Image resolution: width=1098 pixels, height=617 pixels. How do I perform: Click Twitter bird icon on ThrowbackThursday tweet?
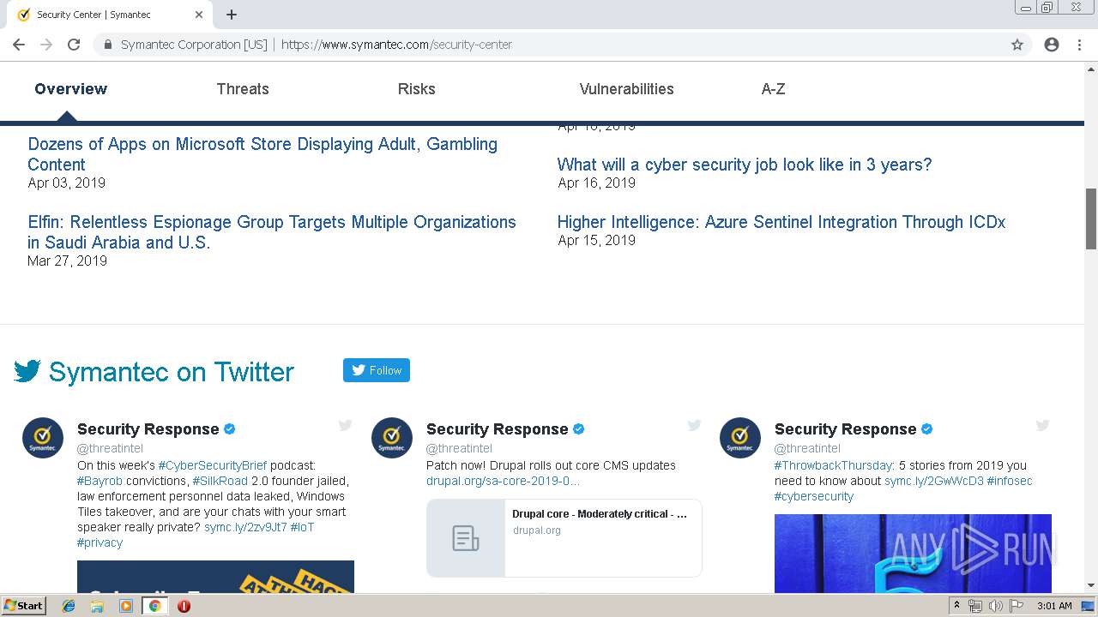(x=1042, y=425)
